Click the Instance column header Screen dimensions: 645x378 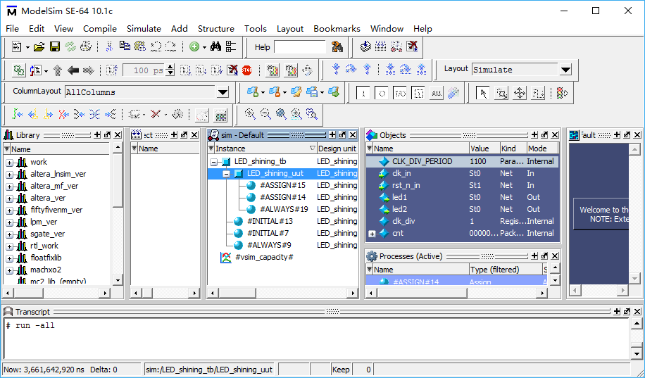tap(262, 149)
